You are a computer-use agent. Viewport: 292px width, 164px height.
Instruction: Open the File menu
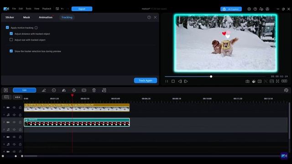pos(14,9)
